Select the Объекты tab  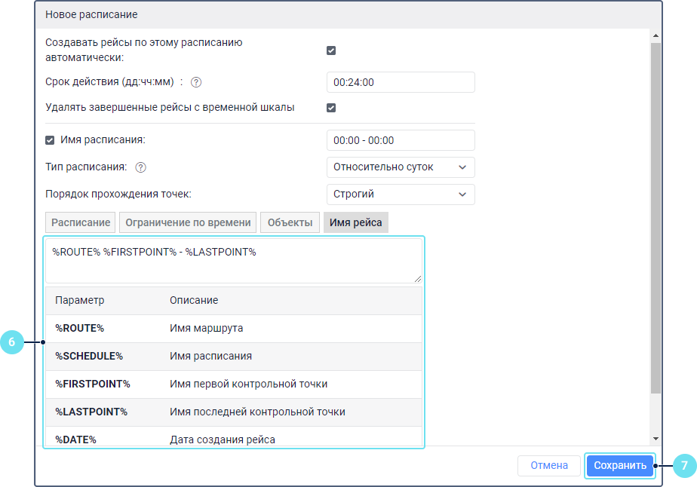coord(290,222)
